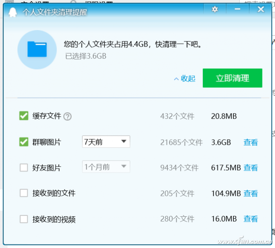
Task: Click the QQ penguin logo icon
Action: point(13,12)
